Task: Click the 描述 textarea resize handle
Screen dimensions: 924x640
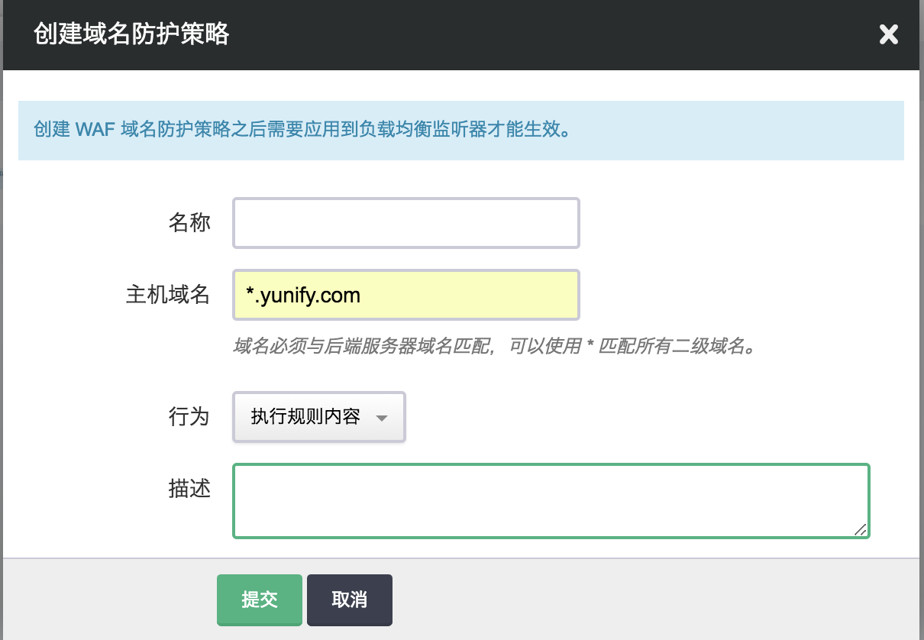Action: (x=860, y=529)
